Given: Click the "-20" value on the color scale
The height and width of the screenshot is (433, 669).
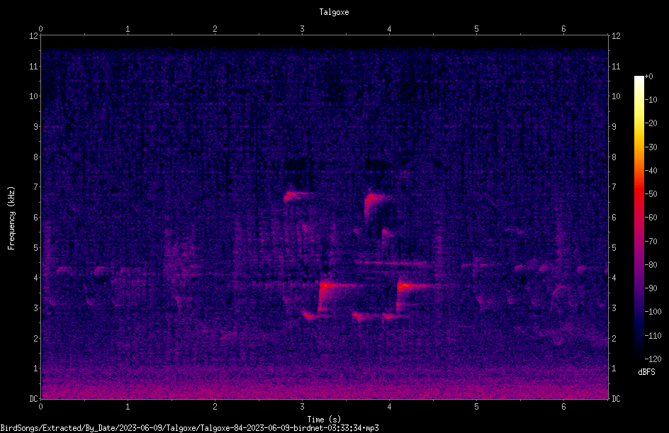Looking at the screenshot, I should [651, 123].
